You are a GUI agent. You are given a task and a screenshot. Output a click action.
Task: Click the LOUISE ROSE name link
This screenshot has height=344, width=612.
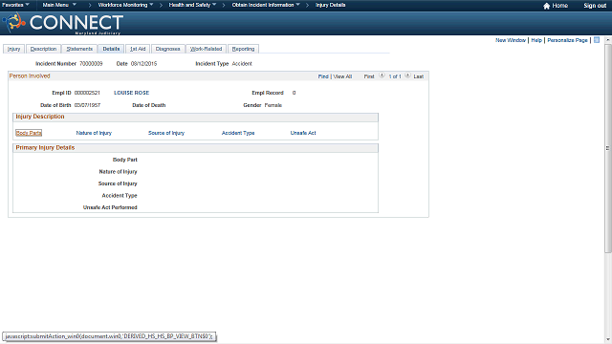pos(132,93)
